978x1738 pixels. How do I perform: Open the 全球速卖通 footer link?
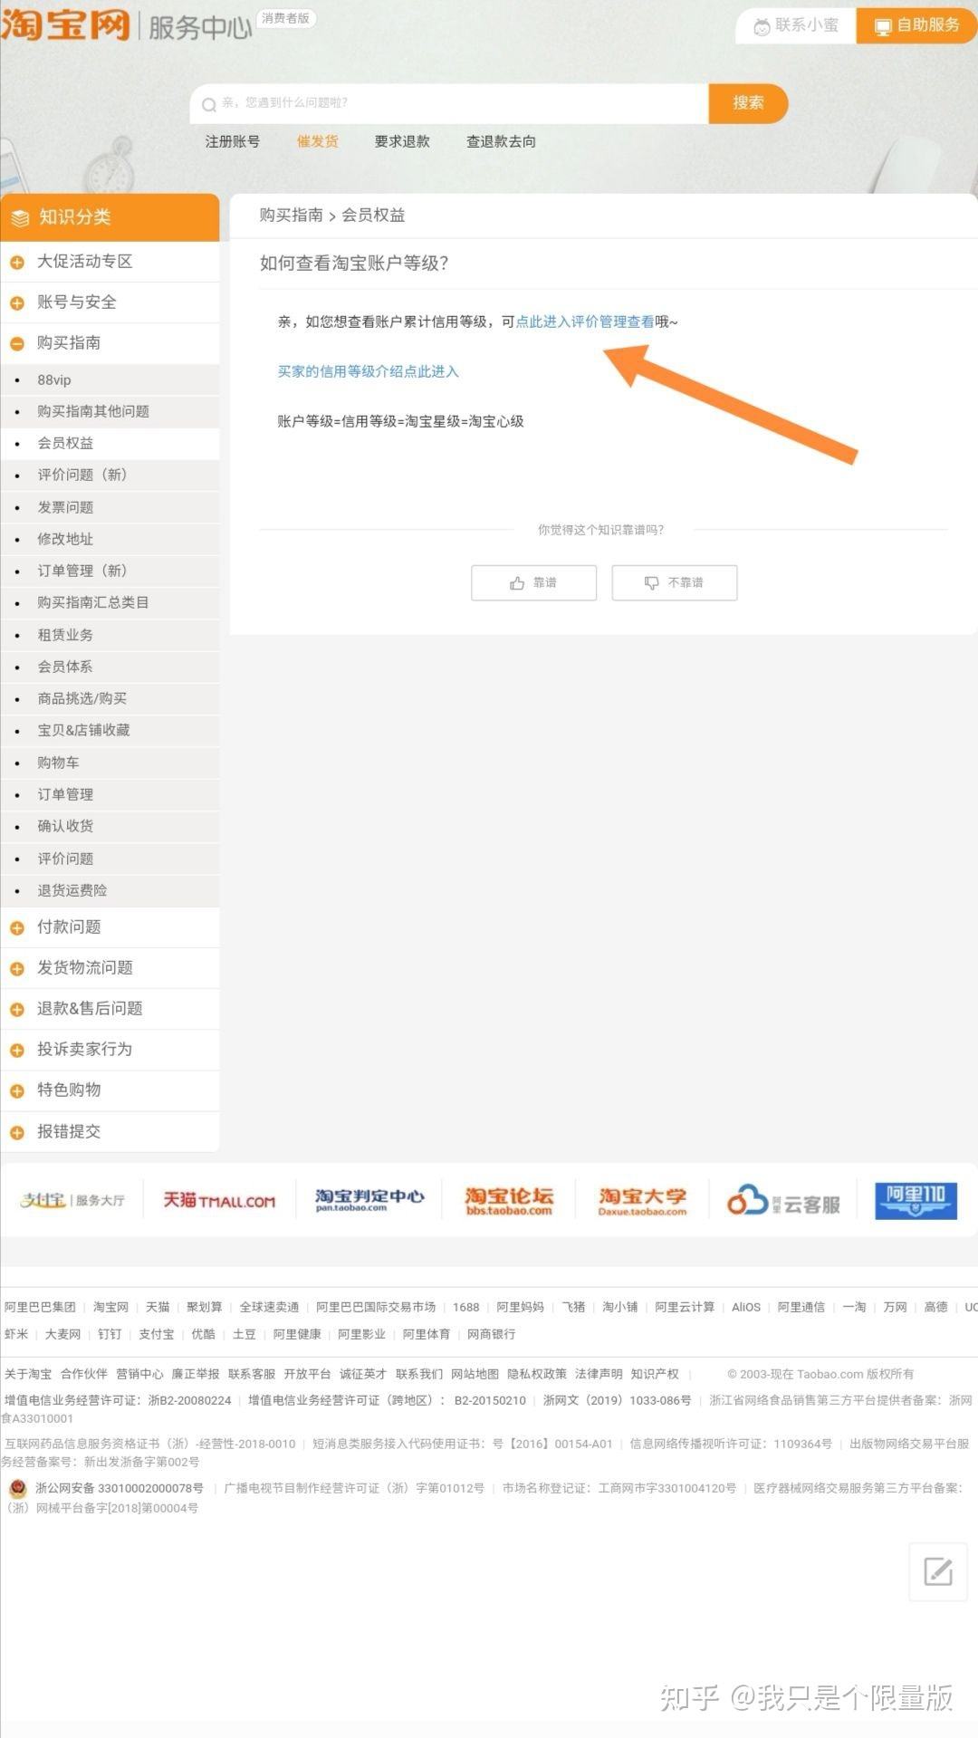click(x=269, y=1307)
